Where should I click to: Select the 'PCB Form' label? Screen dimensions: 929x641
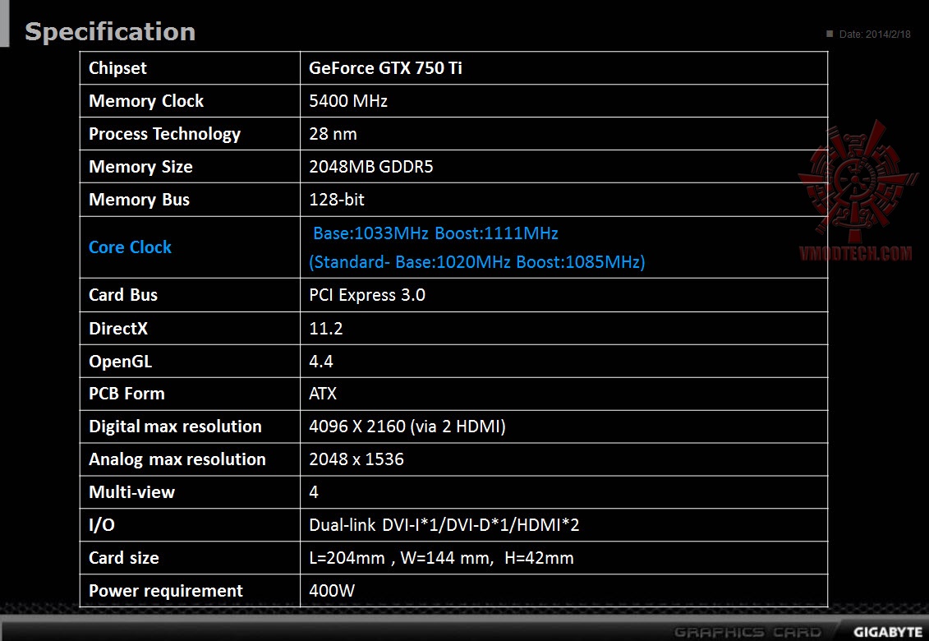click(x=126, y=394)
